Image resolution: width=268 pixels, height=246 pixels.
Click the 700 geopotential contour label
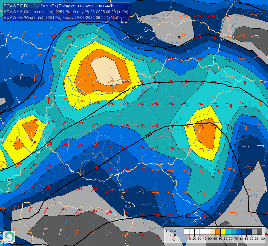pyautogui.click(x=186, y=215)
